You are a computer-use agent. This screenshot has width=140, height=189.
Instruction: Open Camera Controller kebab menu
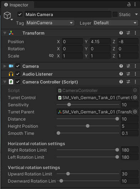point(135,82)
